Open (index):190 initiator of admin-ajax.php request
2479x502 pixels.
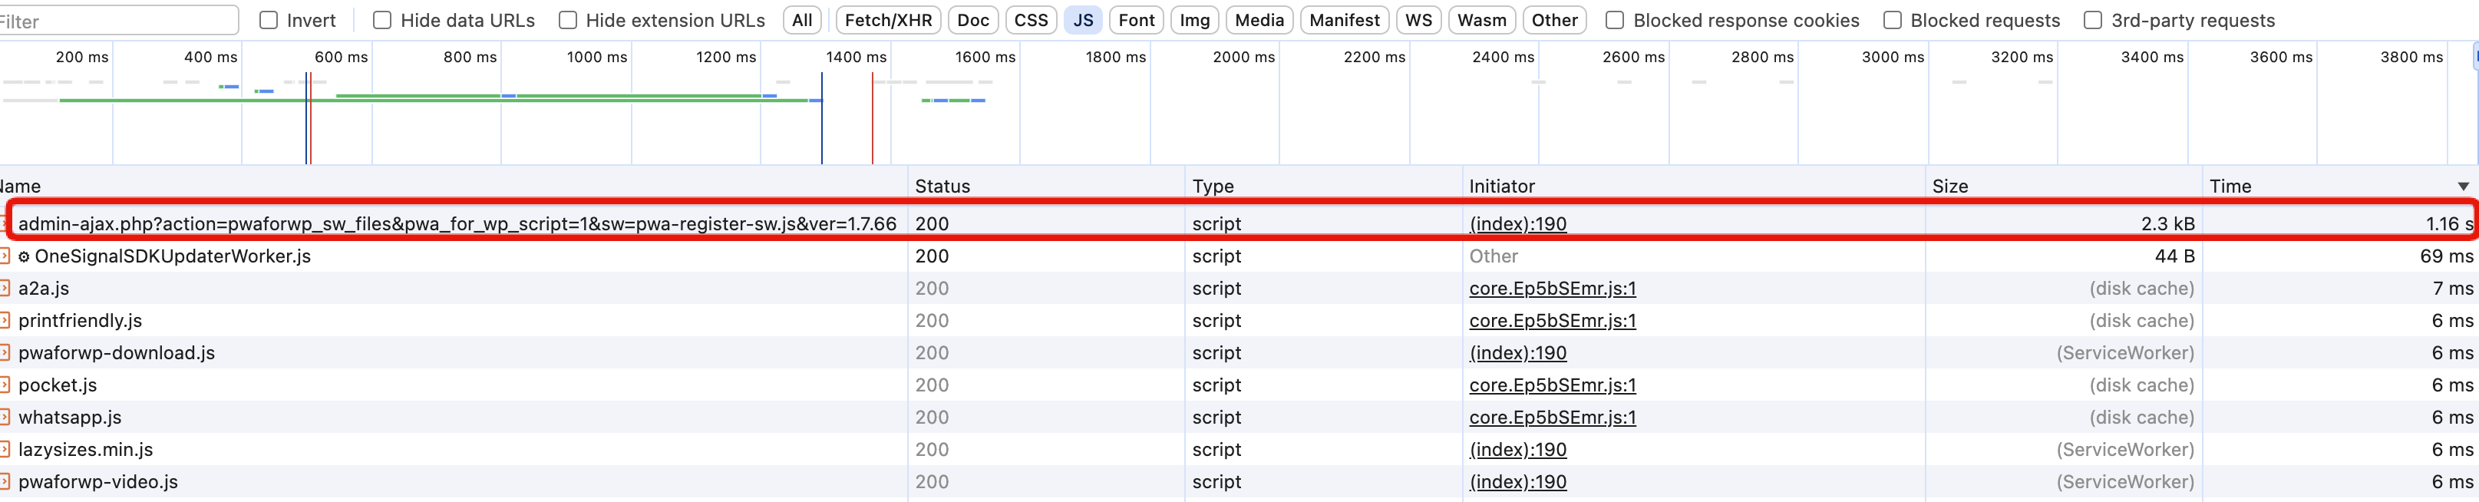(x=1517, y=224)
